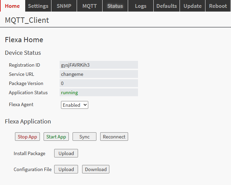Open the Defaults tab

[x=167, y=6]
